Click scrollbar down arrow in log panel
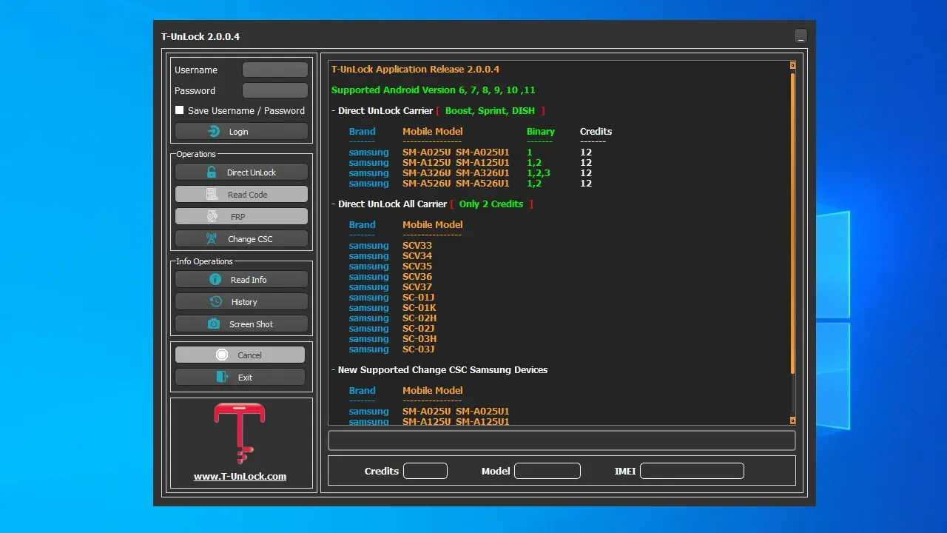The width and height of the screenshot is (947, 533). pyautogui.click(x=792, y=420)
